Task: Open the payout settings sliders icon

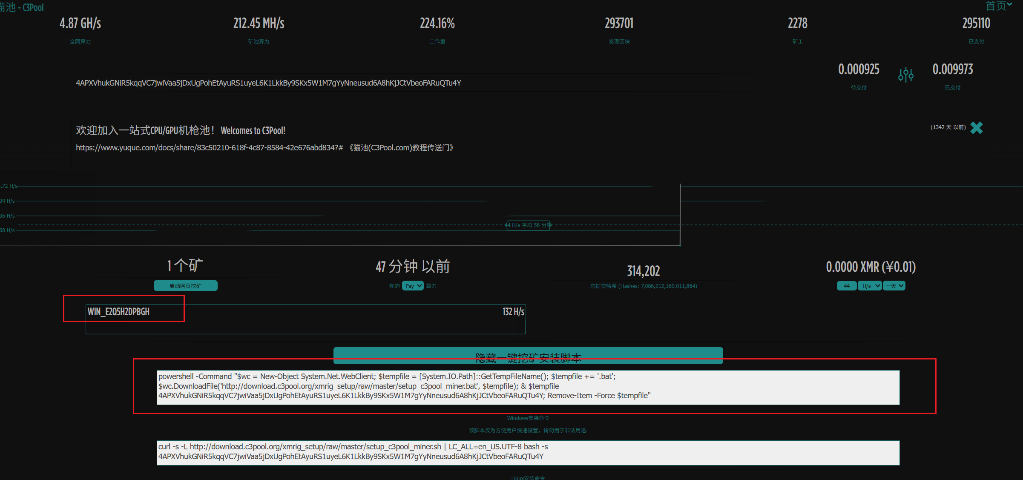Action: click(906, 75)
